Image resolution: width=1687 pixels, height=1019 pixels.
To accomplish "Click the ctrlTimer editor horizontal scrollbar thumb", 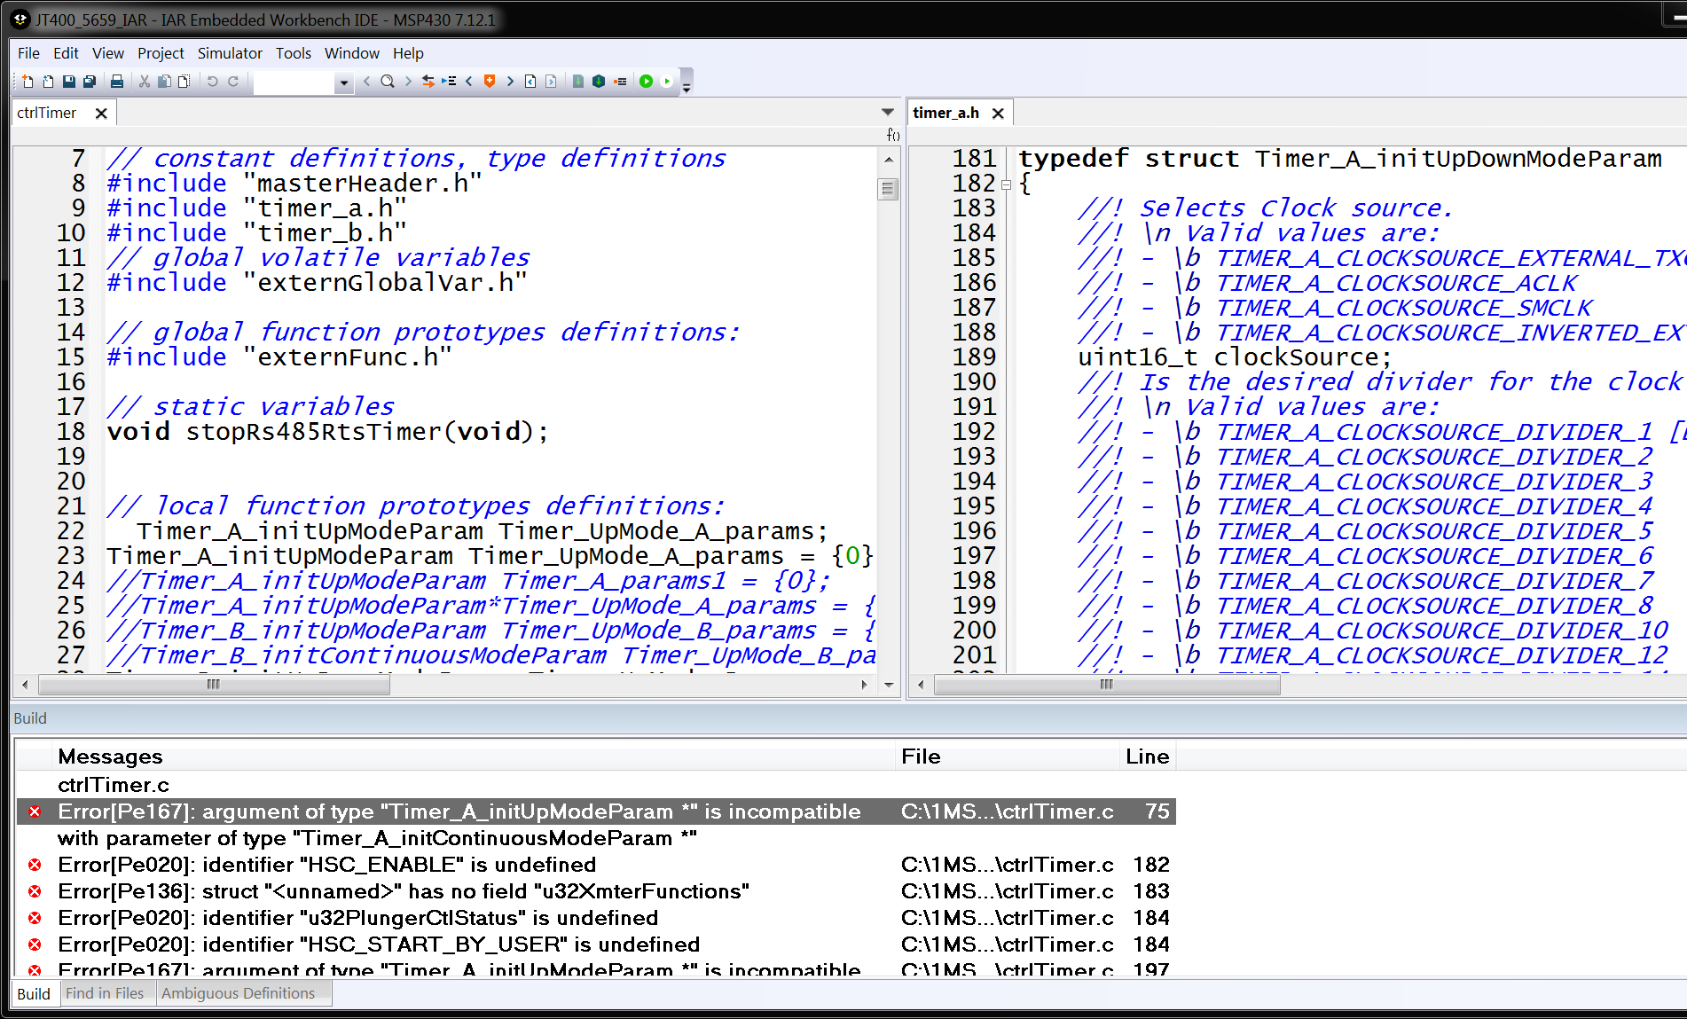I will (213, 685).
